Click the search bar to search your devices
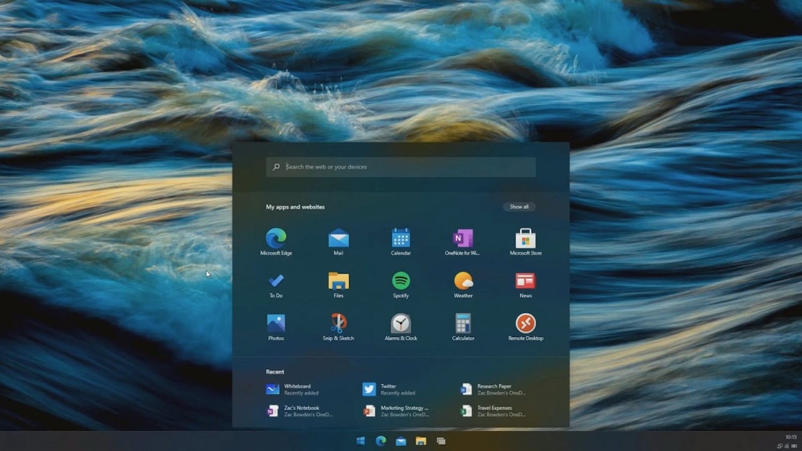This screenshot has height=451, width=802. pos(400,166)
